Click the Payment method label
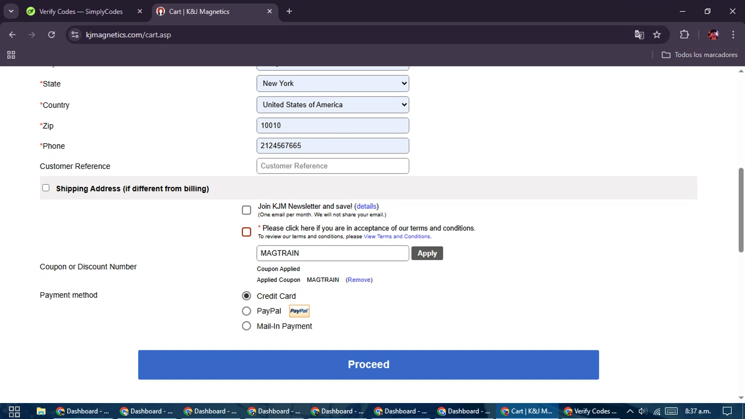The image size is (745, 419). [x=69, y=295]
